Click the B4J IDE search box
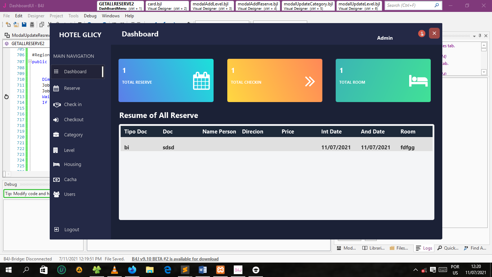The height and width of the screenshot is (277, 492). pos(413,5)
